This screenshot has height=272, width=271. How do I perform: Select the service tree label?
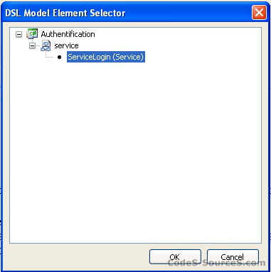66,45
